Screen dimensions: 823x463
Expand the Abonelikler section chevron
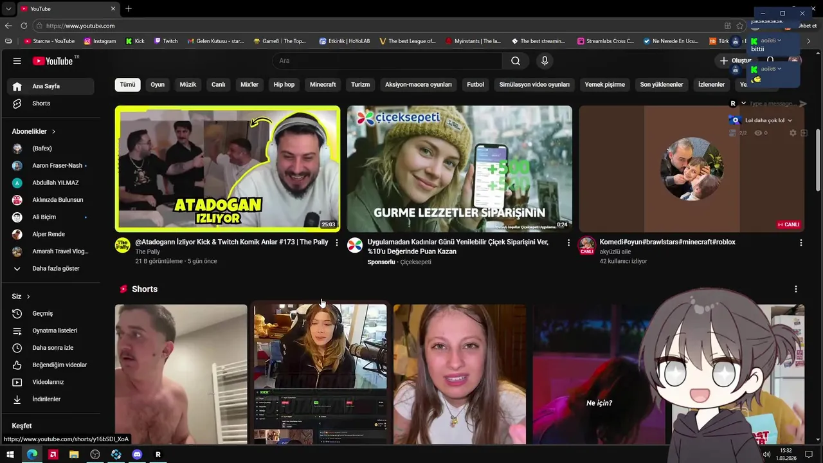pos(53,132)
